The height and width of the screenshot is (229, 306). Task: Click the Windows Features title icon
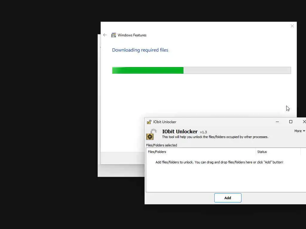click(114, 35)
